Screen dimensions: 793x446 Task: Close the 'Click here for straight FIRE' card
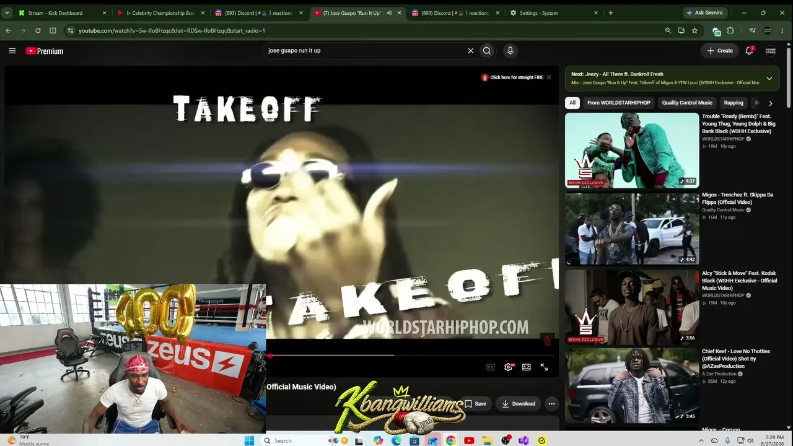pos(549,77)
